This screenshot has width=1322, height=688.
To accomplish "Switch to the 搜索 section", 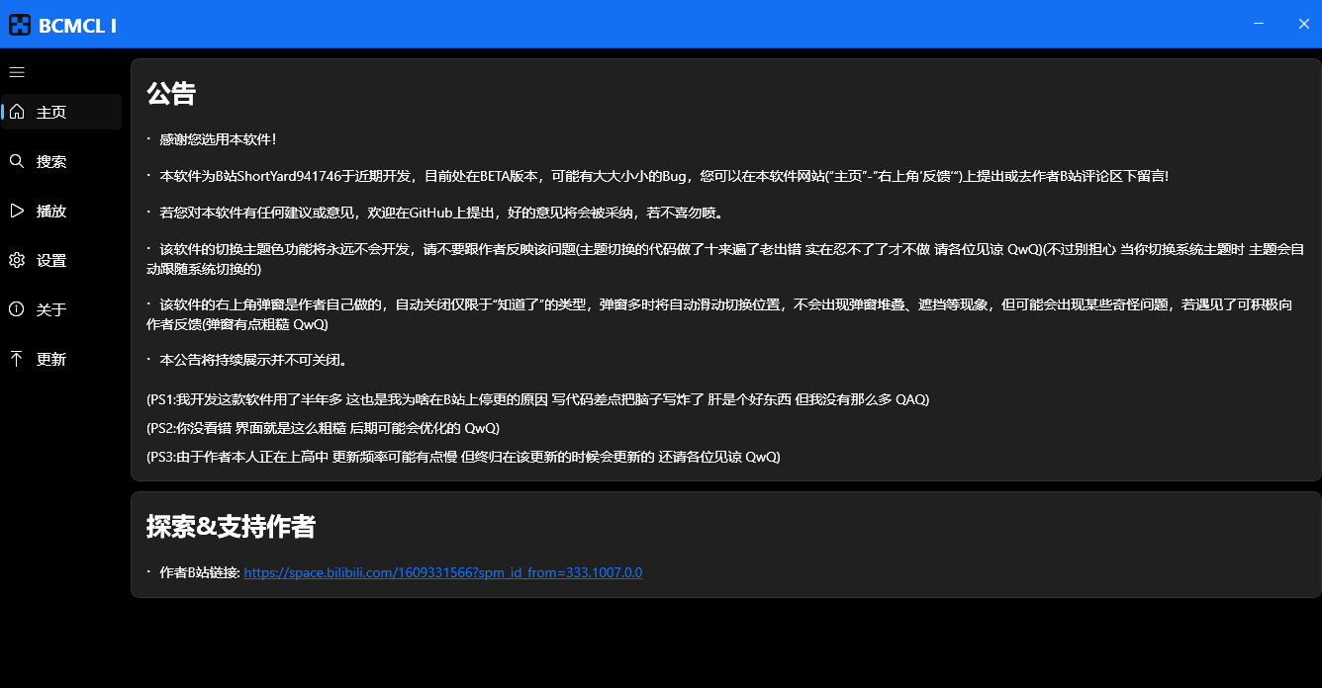I will [x=51, y=161].
